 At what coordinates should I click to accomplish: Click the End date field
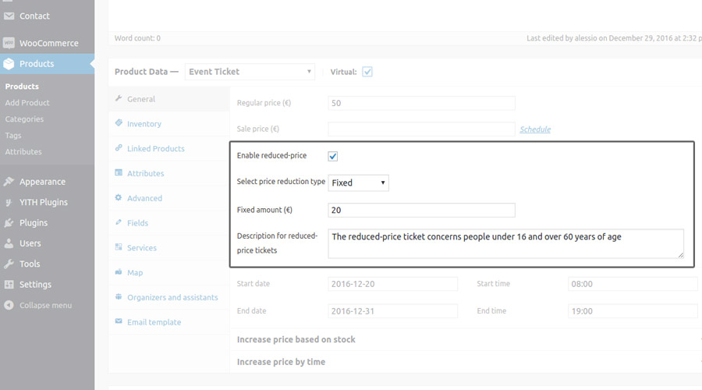point(392,310)
